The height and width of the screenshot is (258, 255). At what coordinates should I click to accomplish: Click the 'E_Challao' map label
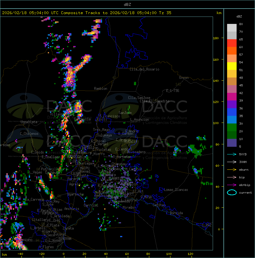pyautogui.click(x=50, y=157)
